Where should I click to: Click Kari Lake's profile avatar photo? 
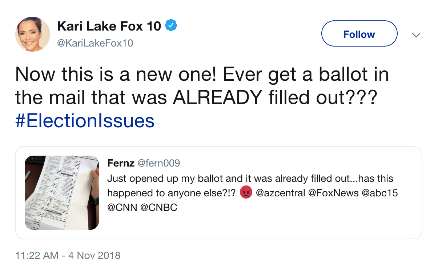click(x=33, y=34)
